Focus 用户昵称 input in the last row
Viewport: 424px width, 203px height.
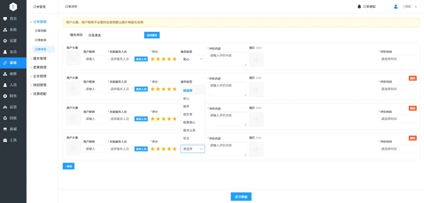[94, 149]
